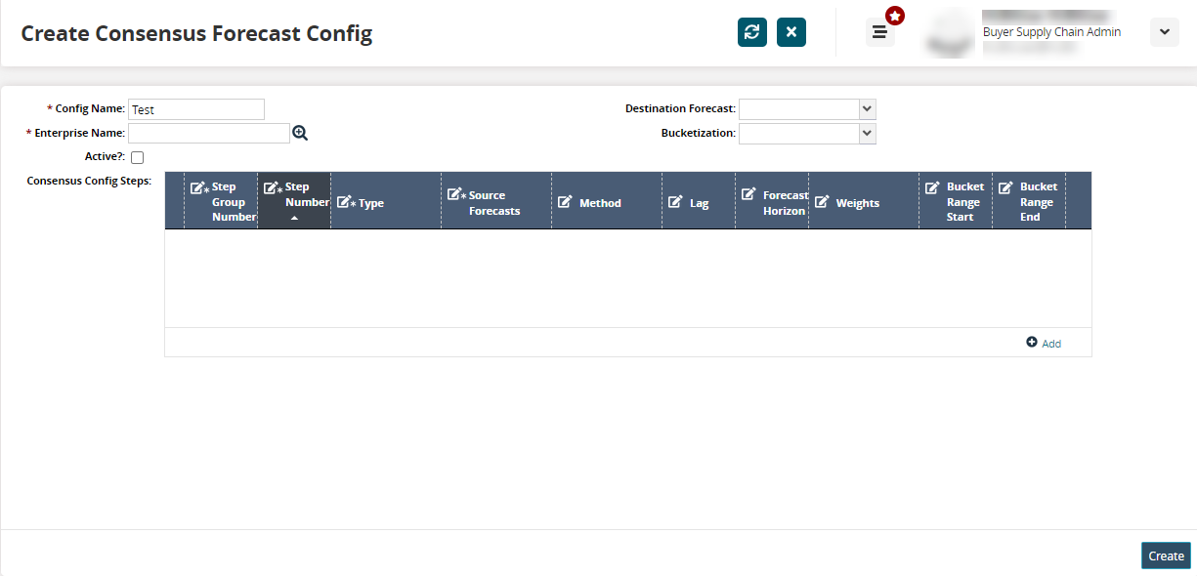Open the user profile dropdown arrow
The height and width of the screenshot is (576, 1197).
pos(1164,32)
